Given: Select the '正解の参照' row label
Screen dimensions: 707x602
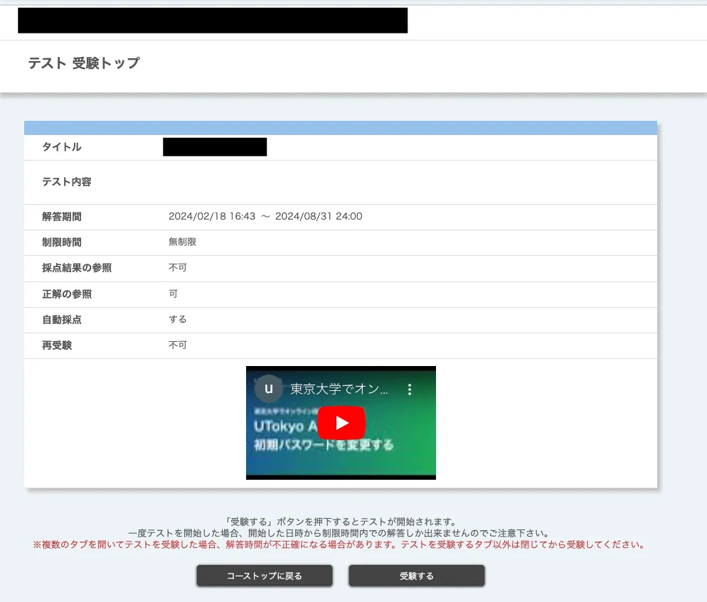Looking at the screenshot, I should [x=67, y=294].
